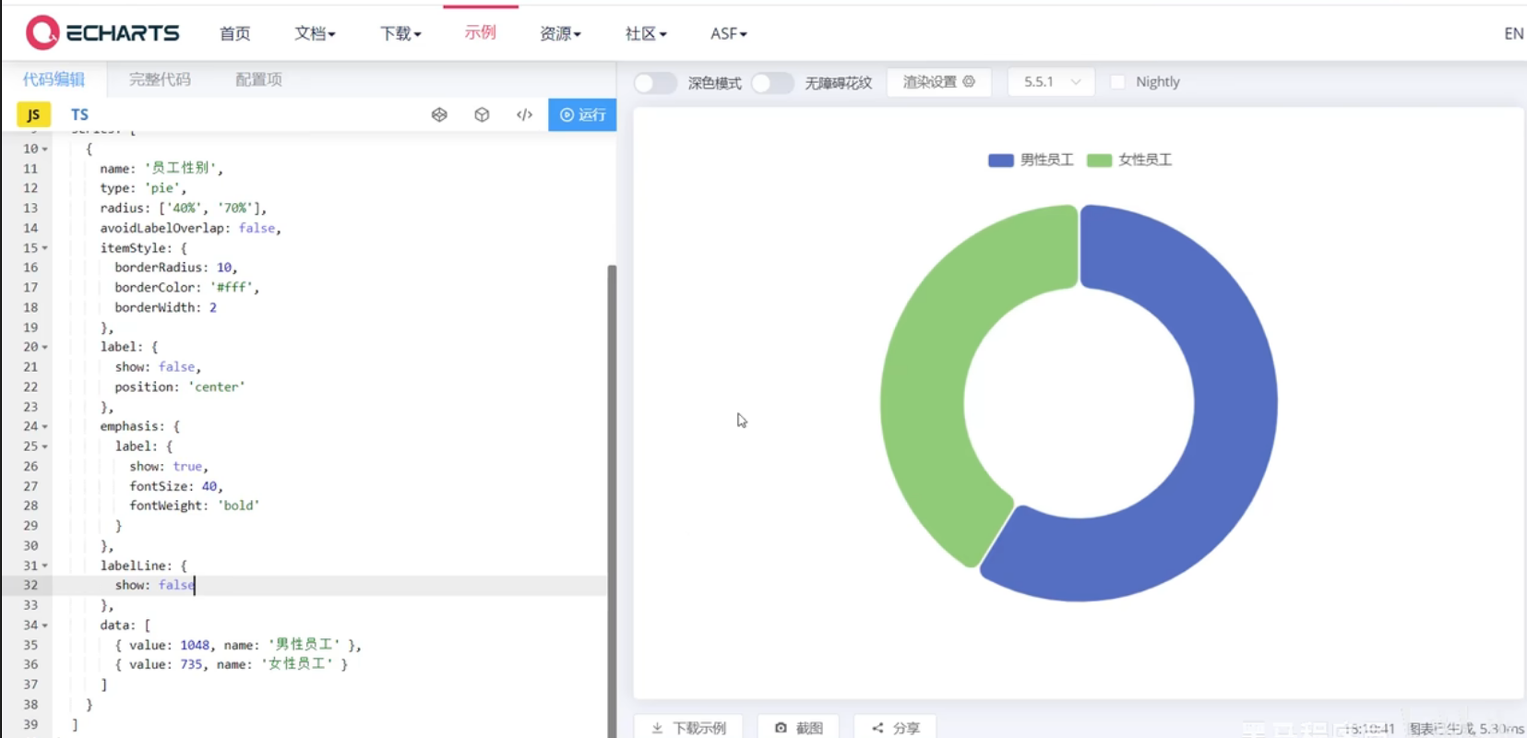The width and height of the screenshot is (1527, 738).
Task: Click the '员工性别' name string
Action: click(181, 168)
